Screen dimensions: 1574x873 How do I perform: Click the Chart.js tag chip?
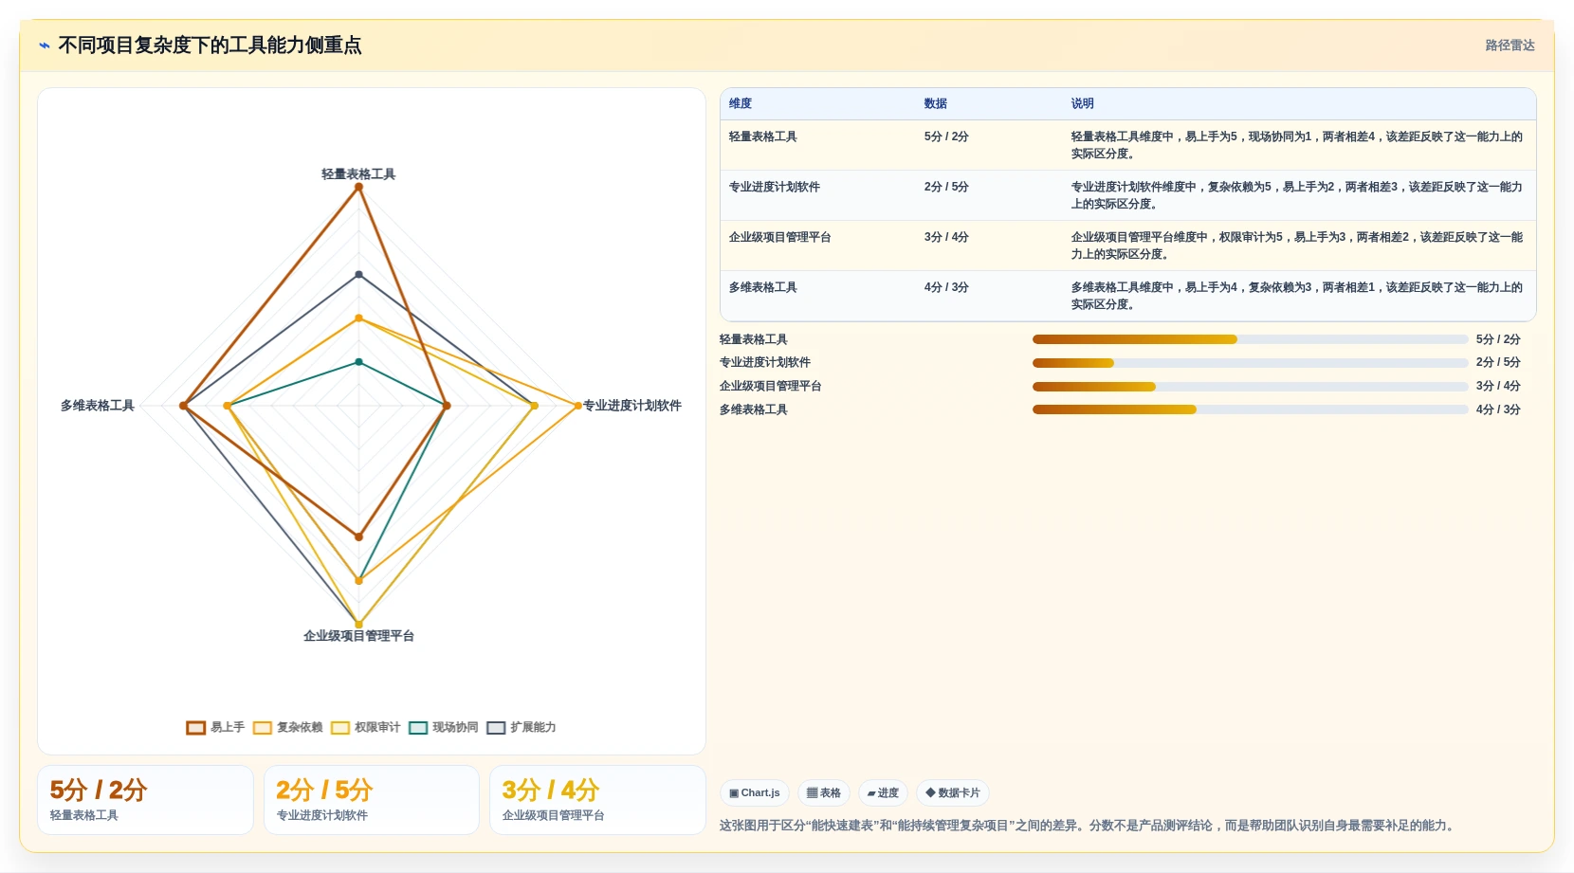[755, 792]
